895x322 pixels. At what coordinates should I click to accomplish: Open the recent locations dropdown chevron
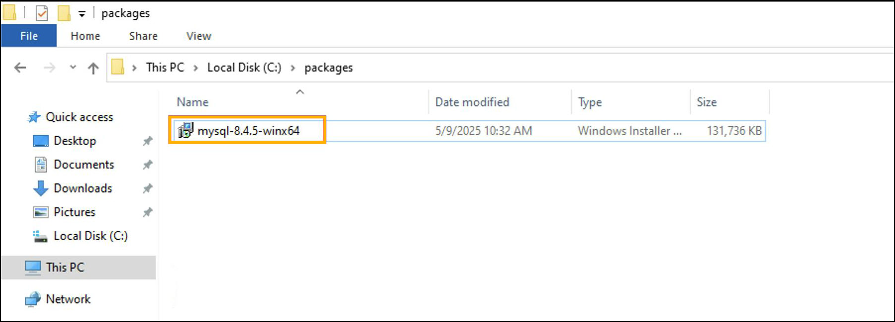pyautogui.click(x=73, y=67)
